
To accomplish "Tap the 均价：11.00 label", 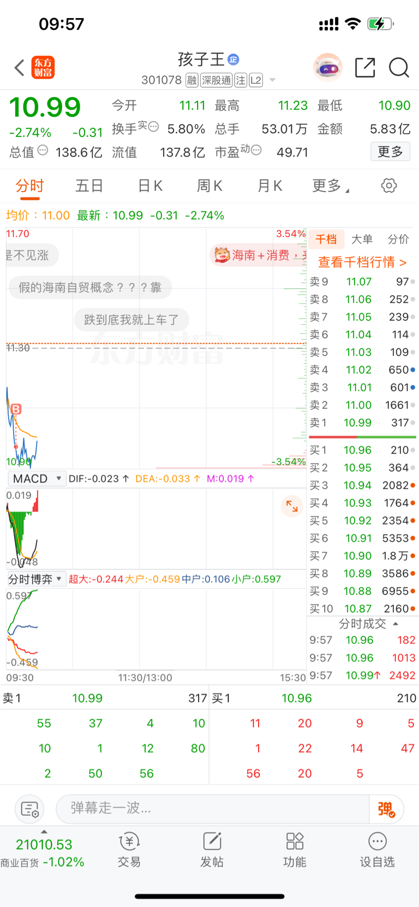I will (38, 216).
